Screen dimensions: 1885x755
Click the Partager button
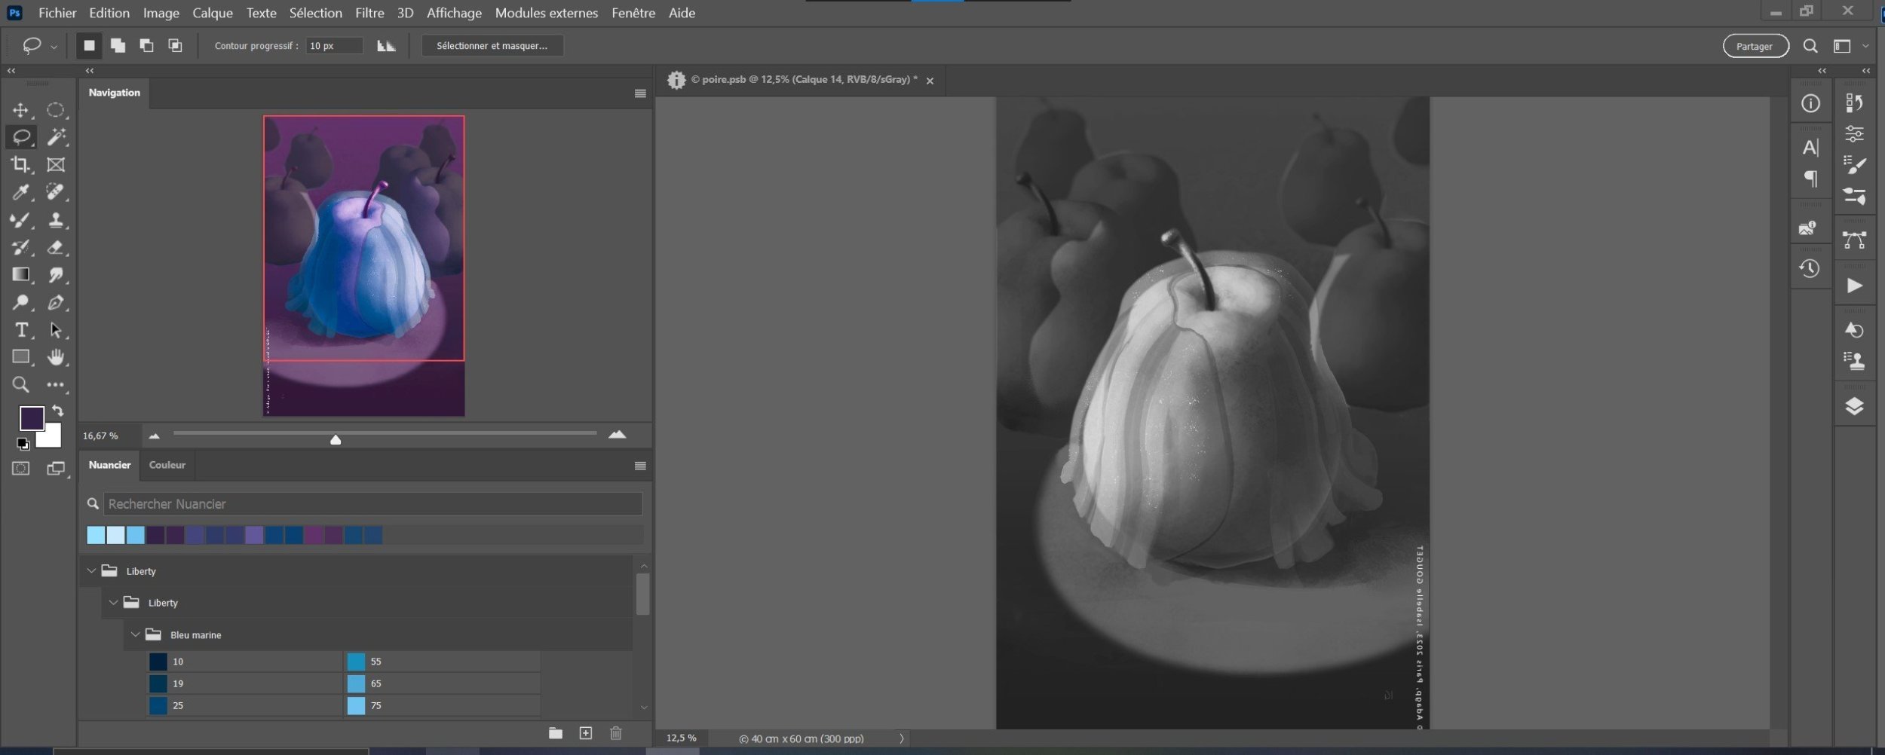(x=1755, y=46)
